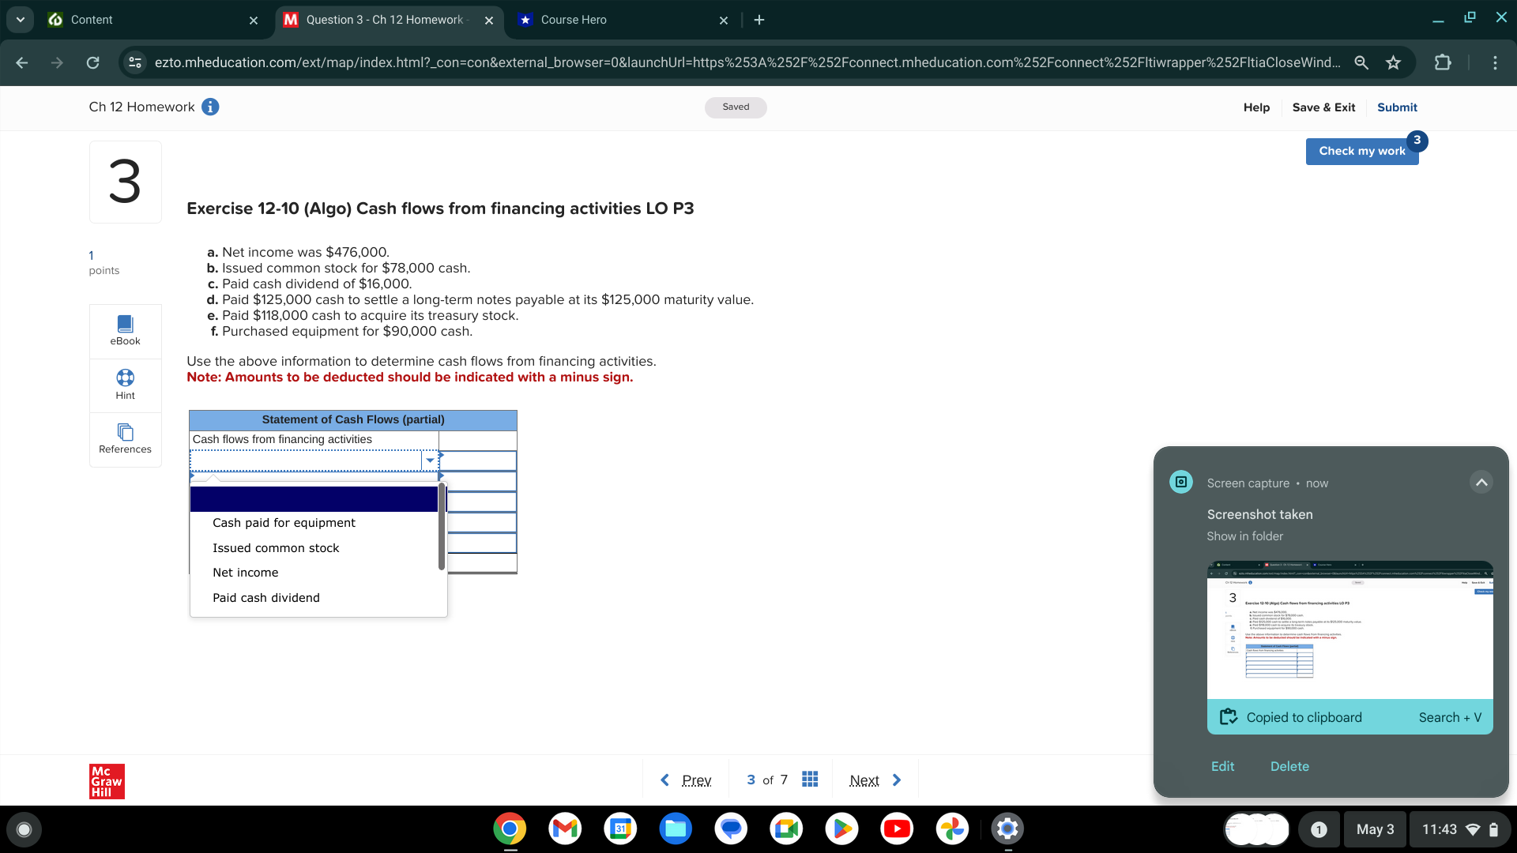Collapse the Screen capture notification
The width and height of the screenshot is (1517, 853).
1481,482
